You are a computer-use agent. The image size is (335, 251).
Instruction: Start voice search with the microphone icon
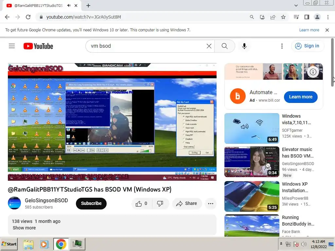click(244, 46)
